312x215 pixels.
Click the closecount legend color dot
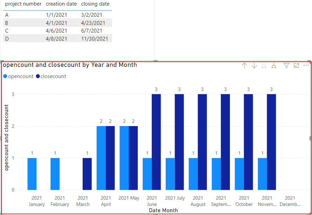tap(38, 76)
